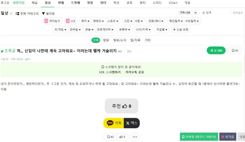Click the small thumbs-up 9 pill below the post

tap(122, 137)
